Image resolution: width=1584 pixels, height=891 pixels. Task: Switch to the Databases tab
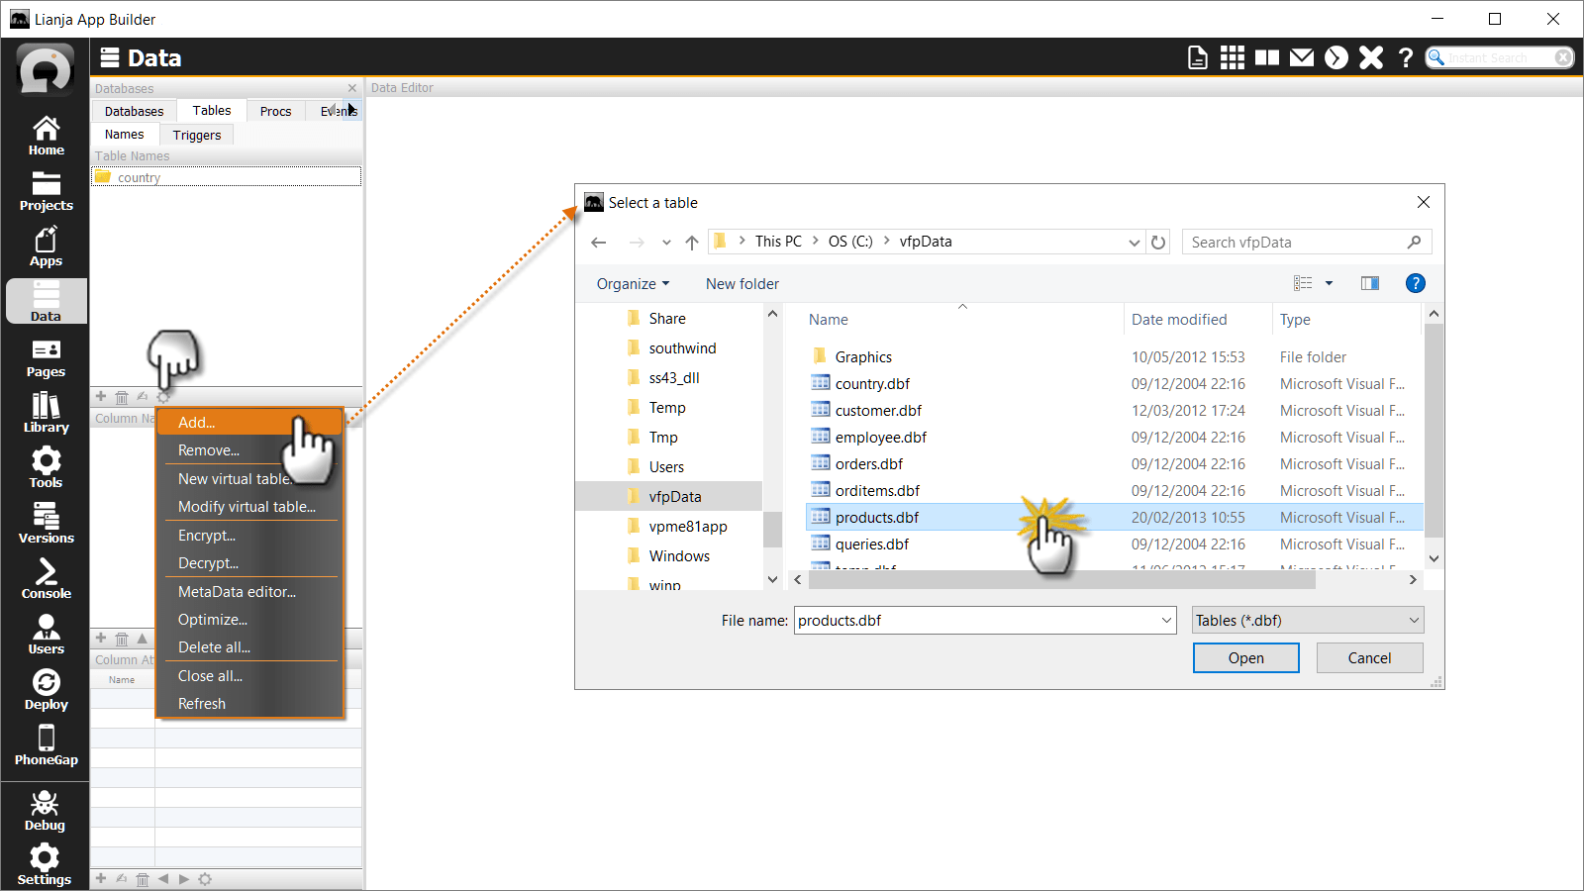(x=134, y=110)
